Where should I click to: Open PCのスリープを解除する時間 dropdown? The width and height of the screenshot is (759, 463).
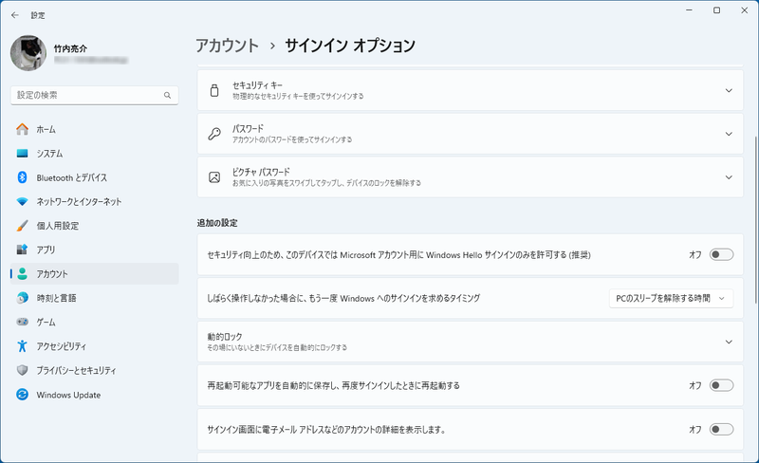(x=671, y=298)
